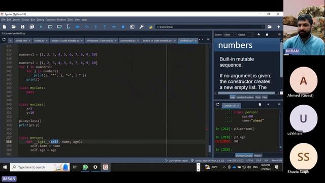The width and height of the screenshot is (325, 183).
Task: Close the Console 1/A tab
Action: click(x=238, y=106)
